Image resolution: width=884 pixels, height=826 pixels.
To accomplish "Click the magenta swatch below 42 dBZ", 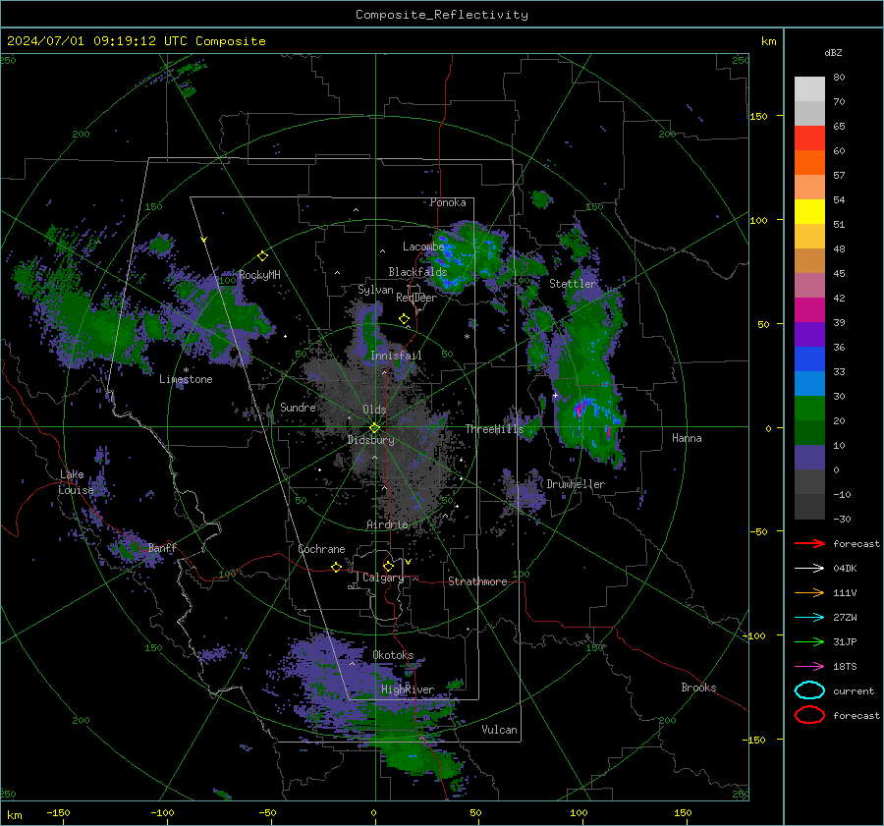I will tap(809, 309).
